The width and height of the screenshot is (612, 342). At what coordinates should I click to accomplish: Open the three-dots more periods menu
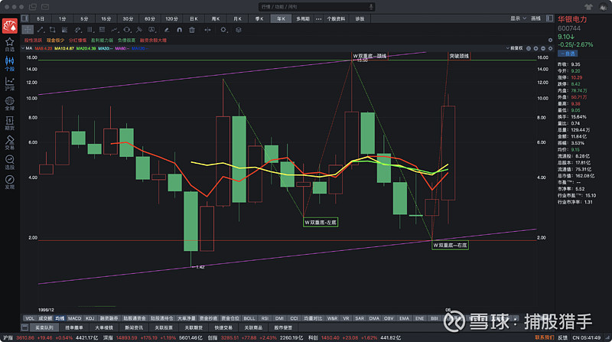(x=318, y=18)
